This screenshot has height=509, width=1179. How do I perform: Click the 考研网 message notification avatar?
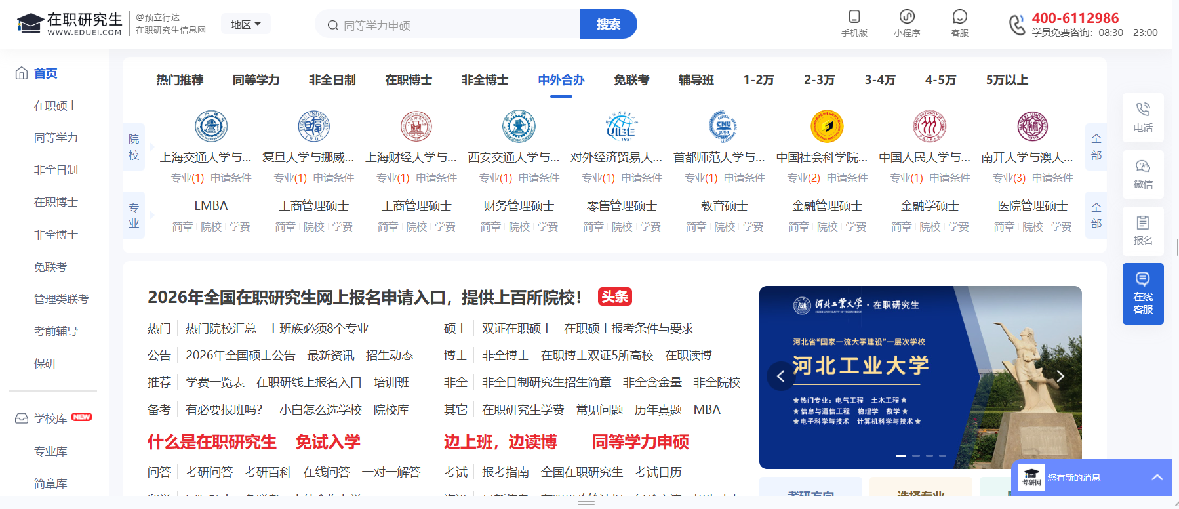click(x=1031, y=478)
